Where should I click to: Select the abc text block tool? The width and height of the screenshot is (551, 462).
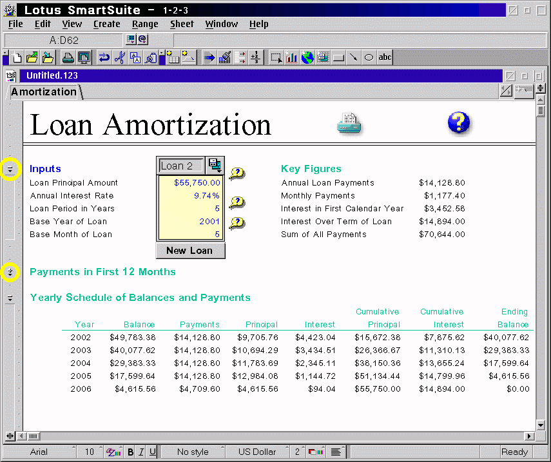click(x=385, y=57)
